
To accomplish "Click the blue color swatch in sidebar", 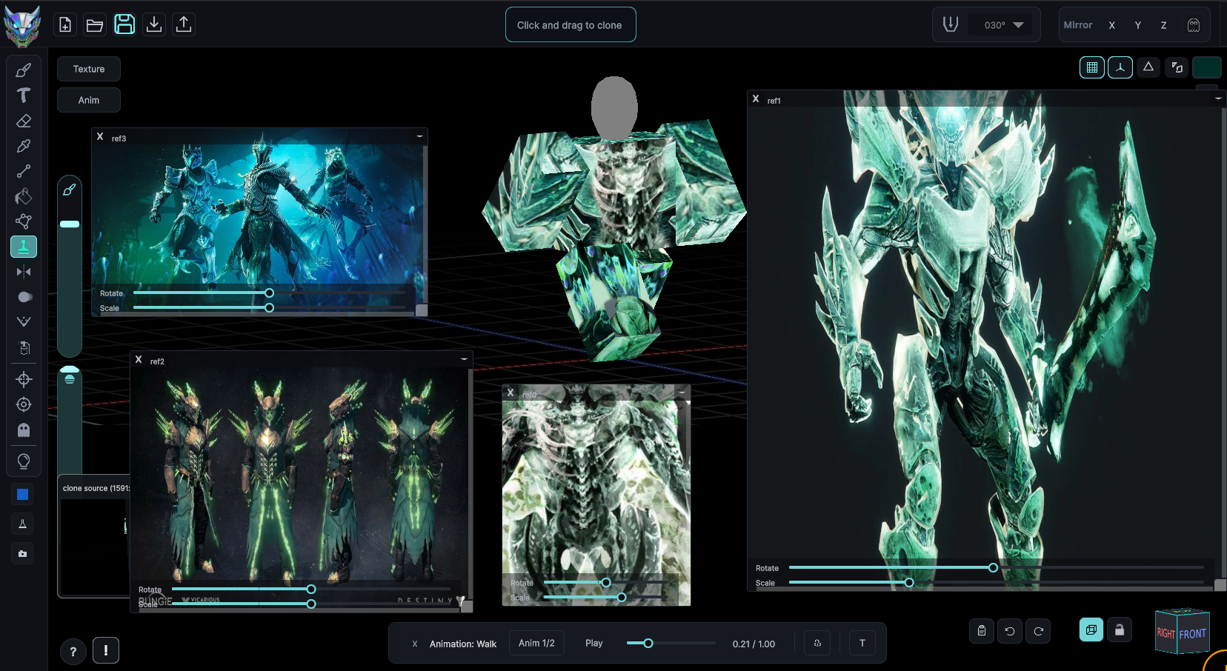I will coord(23,495).
